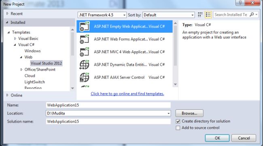Image resolution: width=263 pixels, height=146 pixels.
Task: Open the .NET Framework 4.5 version dropdown
Action: pos(102,15)
